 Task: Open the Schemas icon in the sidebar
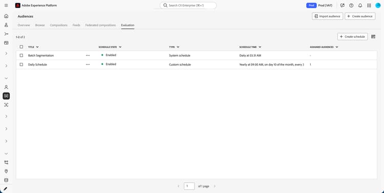click(x=6, y=162)
